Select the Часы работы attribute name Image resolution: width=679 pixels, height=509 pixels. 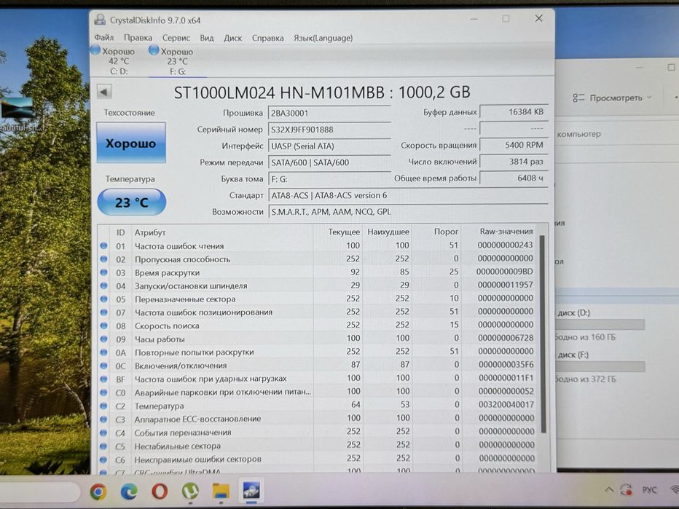point(160,339)
